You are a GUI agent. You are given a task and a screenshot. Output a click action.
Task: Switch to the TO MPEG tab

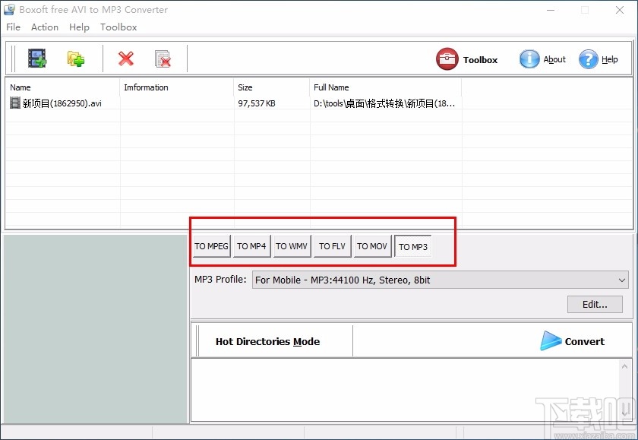coord(211,246)
